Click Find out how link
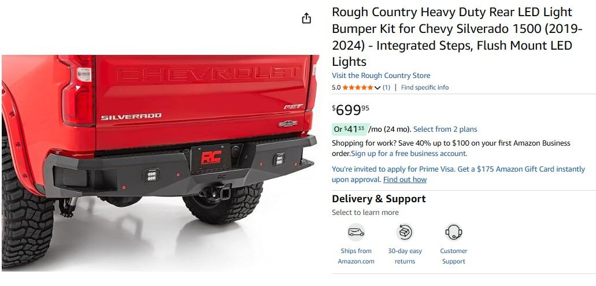Image resolution: width=596 pixels, height=286 pixels. point(405,180)
